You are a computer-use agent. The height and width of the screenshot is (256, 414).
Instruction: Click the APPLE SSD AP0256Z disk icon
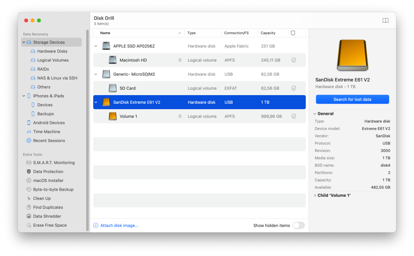pyautogui.click(x=106, y=46)
